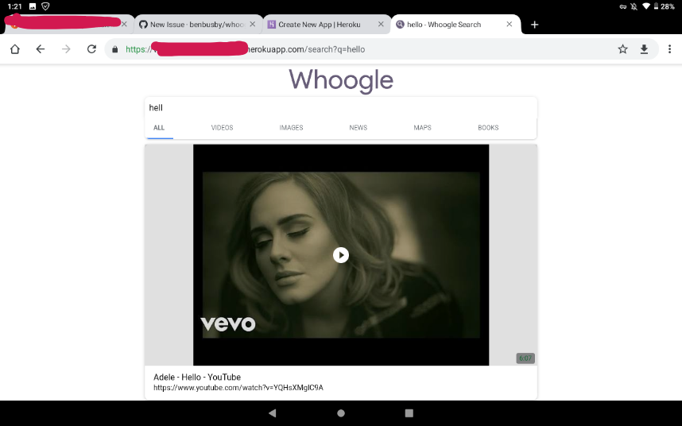Tap the image notification icon
682x426 pixels.
pyautogui.click(x=32, y=6)
